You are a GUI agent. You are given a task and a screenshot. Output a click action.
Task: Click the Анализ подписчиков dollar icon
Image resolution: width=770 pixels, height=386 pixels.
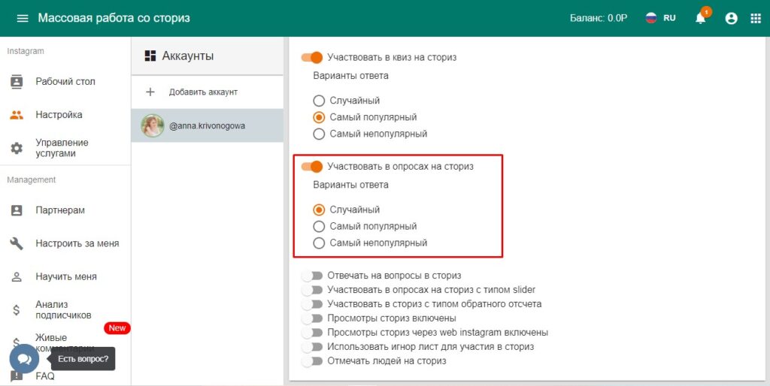coord(17,310)
